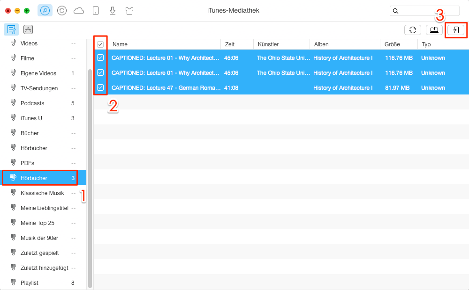The height and width of the screenshot is (290, 469).
Task: Sort by the Typ column header
Action: point(443,44)
